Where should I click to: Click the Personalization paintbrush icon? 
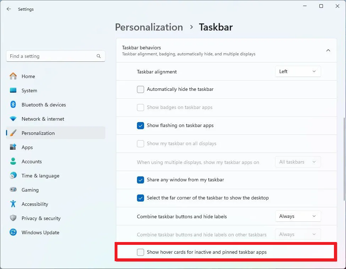13,133
